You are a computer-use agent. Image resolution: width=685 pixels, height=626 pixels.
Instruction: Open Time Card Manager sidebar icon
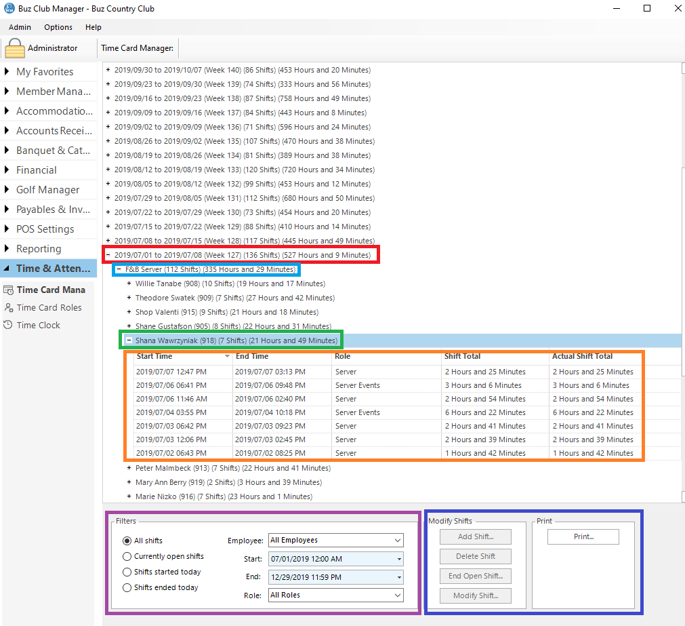click(9, 290)
